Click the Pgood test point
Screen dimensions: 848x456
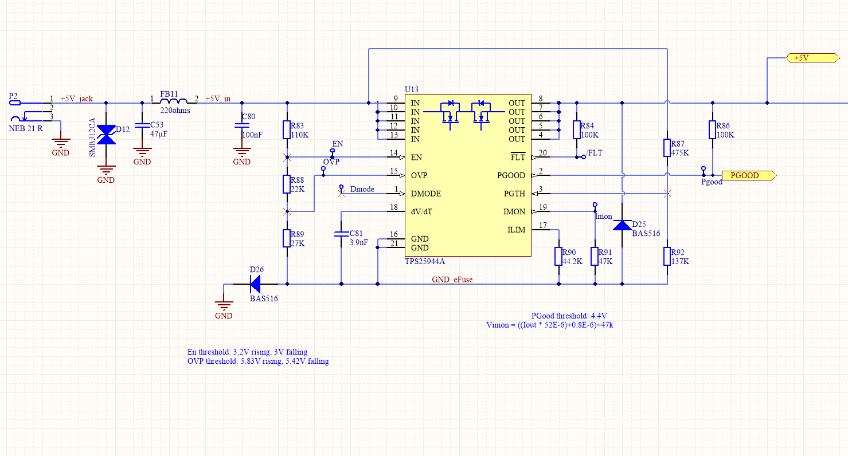(x=704, y=170)
